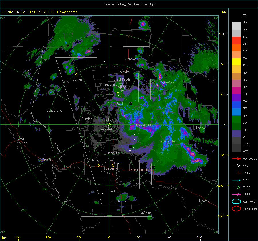Click the RedDeer city label

pos(122,87)
